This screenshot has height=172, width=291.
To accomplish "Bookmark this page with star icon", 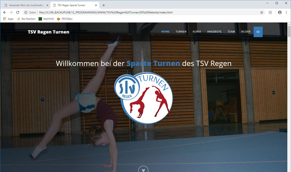I will tap(262, 12).
